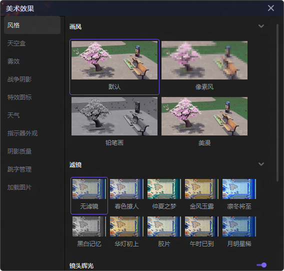Collapse the 滤镜 section chevron
This screenshot has height=271, width=284.
tap(261, 164)
